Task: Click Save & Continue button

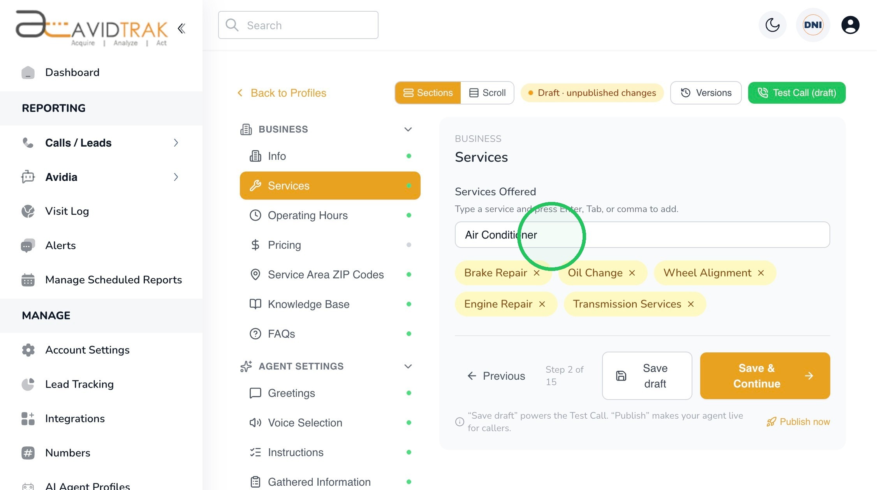Action: click(x=765, y=376)
